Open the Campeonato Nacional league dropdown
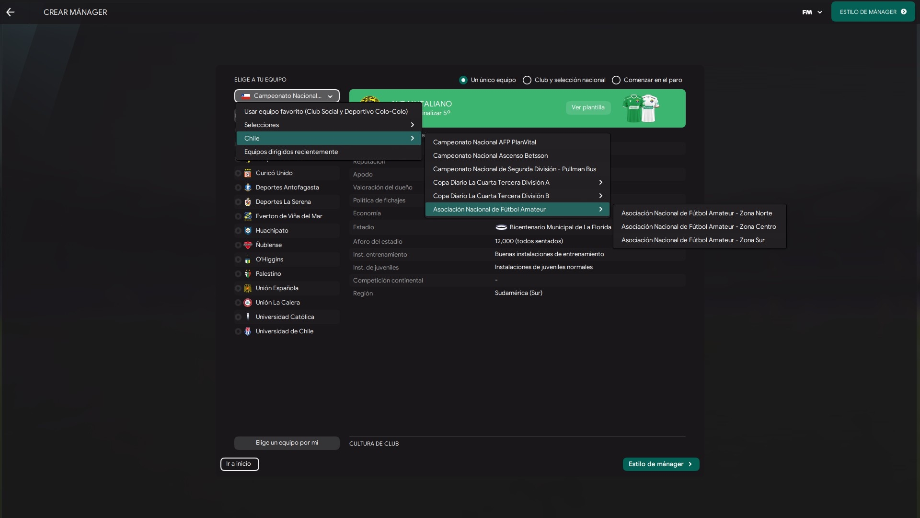The height and width of the screenshot is (518, 920). click(x=287, y=96)
